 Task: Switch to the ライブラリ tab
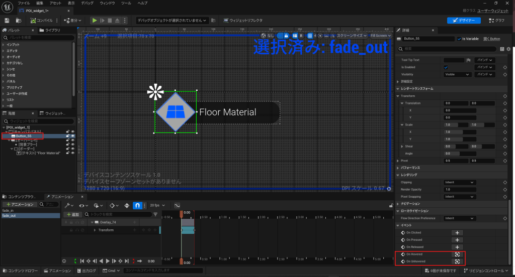[52, 31]
